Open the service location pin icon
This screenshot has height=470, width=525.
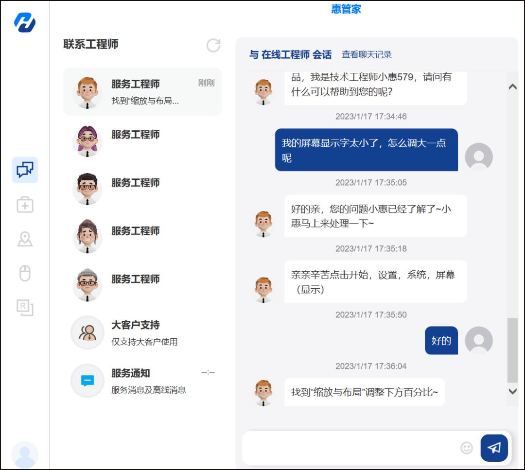(x=24, y=239)
